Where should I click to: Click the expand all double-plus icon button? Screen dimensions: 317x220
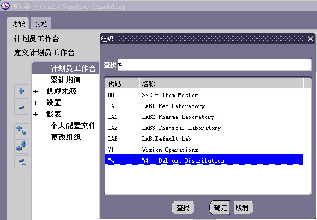(x=21, y=146)
